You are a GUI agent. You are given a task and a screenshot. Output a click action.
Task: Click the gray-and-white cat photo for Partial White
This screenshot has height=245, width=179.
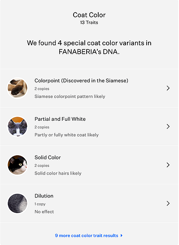pyautogui.click(x=17, y=127)
